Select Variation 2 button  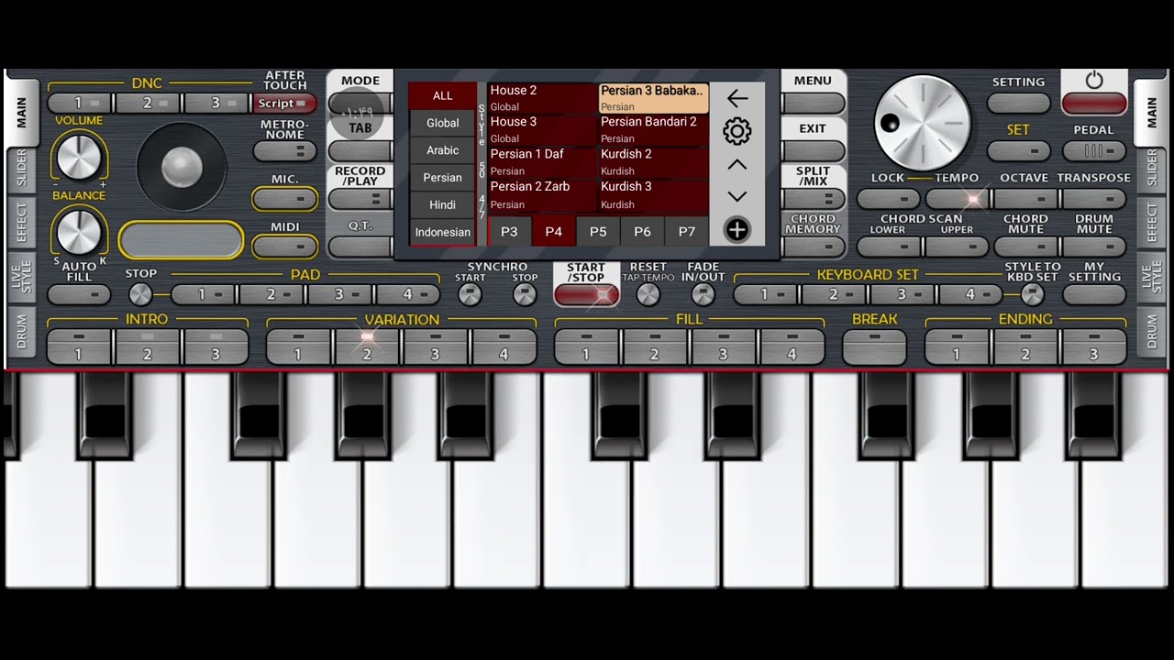click(x=367, y=347)
